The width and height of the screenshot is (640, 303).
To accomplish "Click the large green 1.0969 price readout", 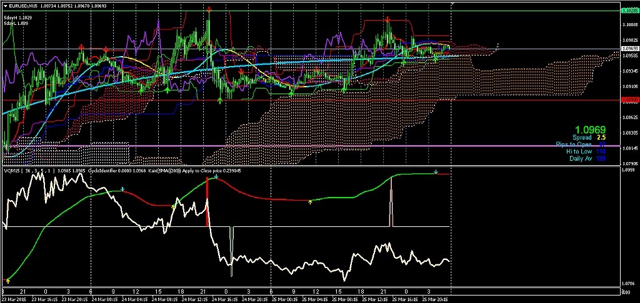I will coord(591,130).
